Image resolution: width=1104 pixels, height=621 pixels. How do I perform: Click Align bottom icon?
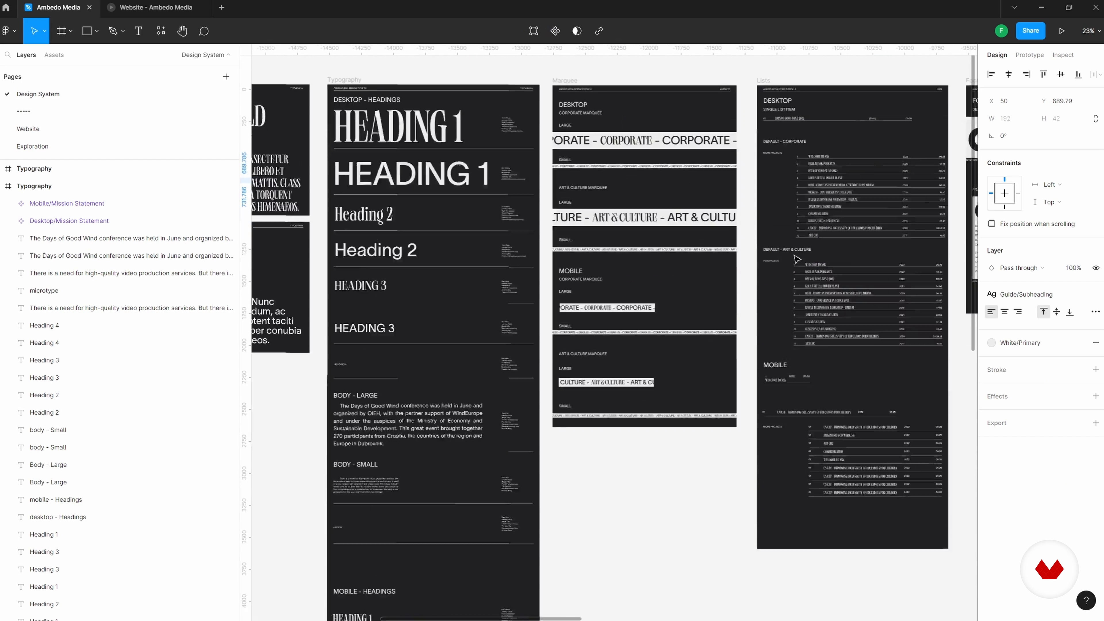[x=1078, y=74]
